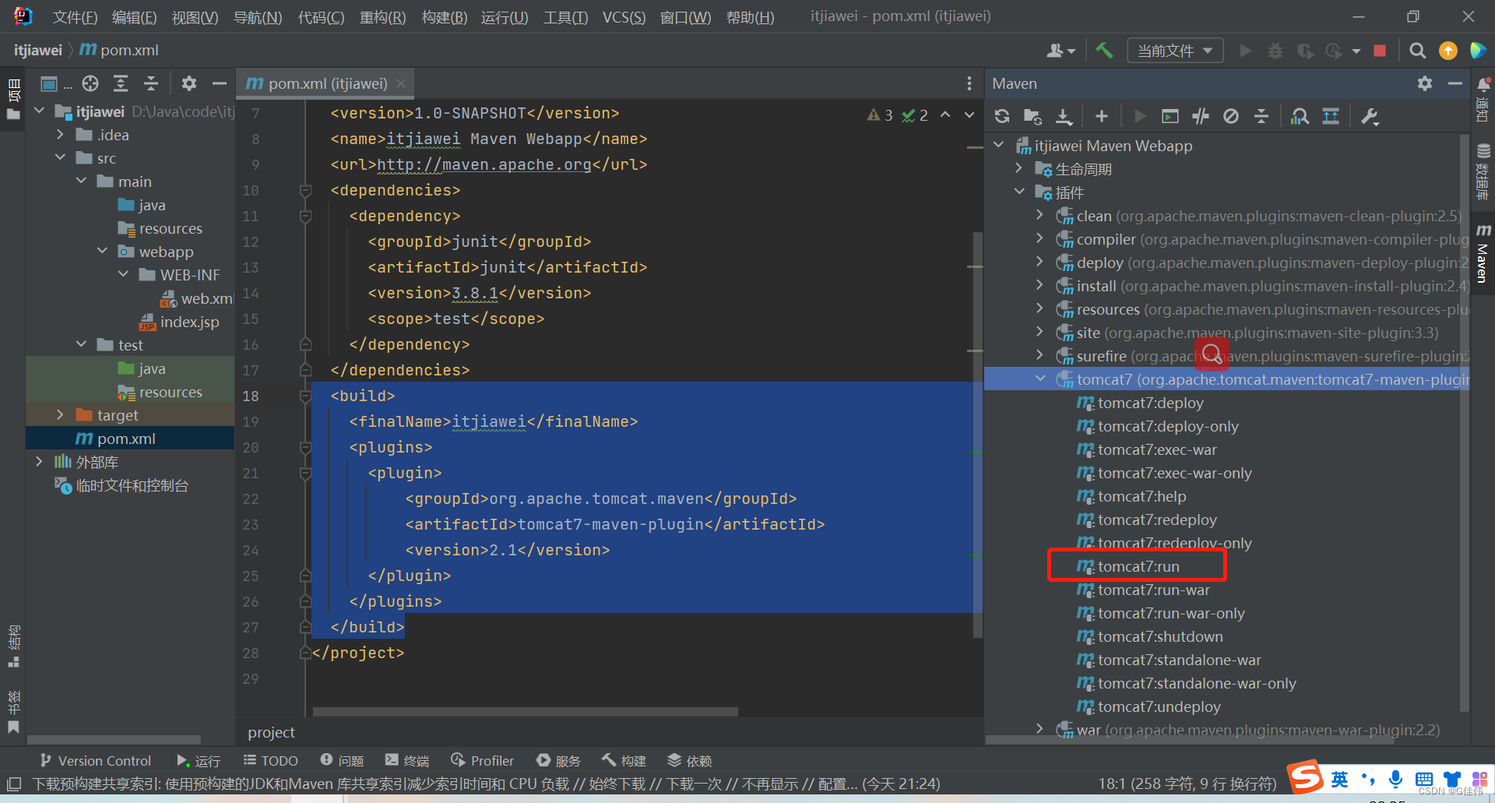This screenshot has height=803, width=1495.
Task: Expand 生命周期 lifecycle node in Maven
Action: (x=1019, y=169)
